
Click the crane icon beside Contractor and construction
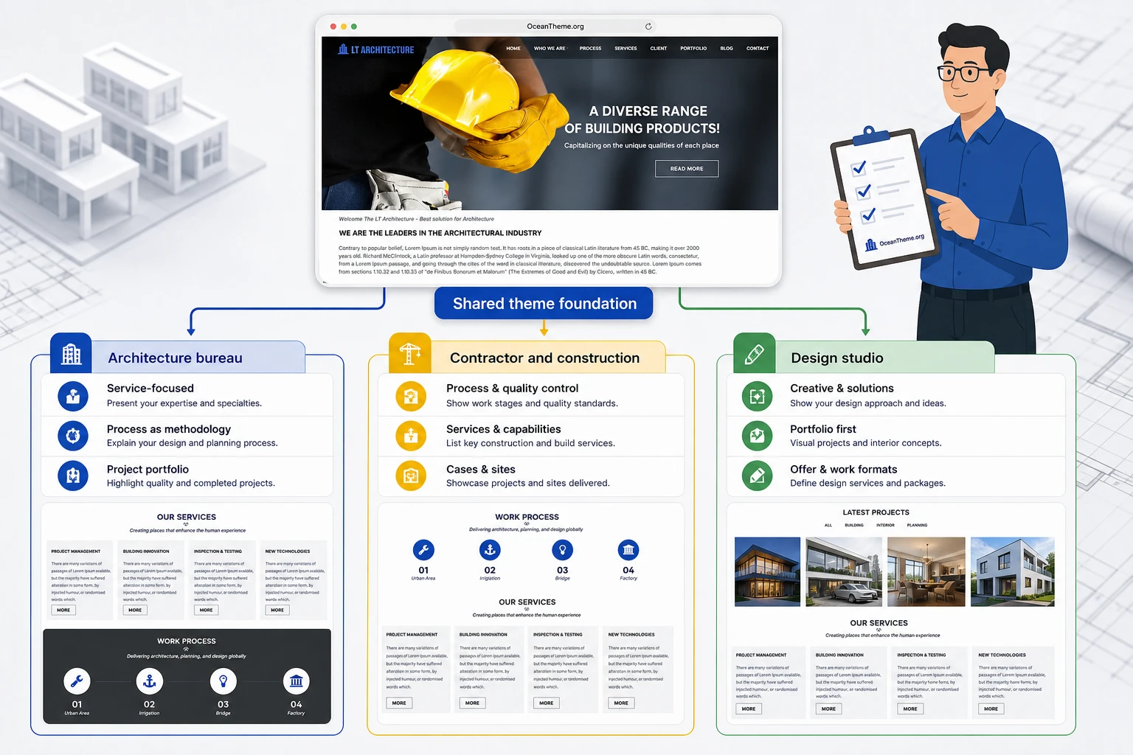point(409,354)
